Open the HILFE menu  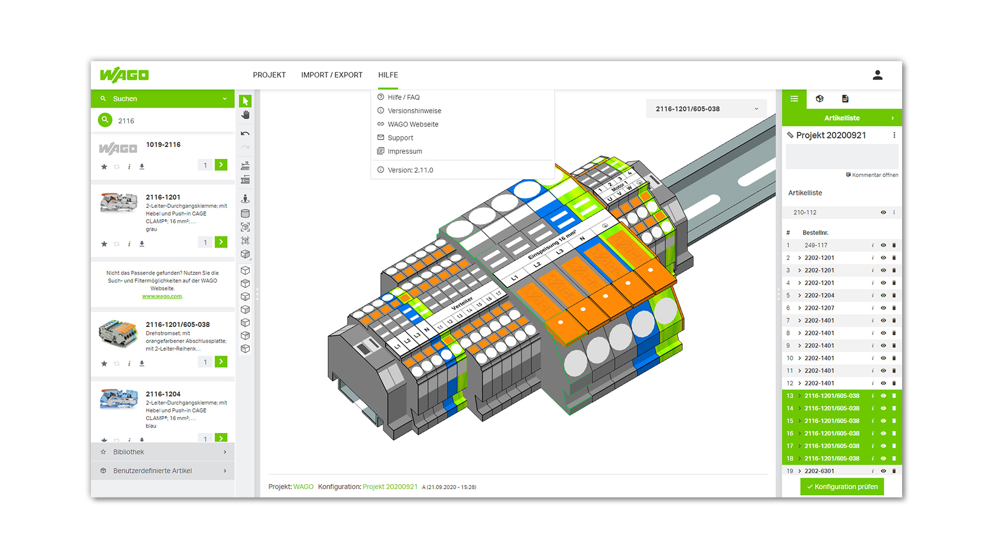[388, 75]
